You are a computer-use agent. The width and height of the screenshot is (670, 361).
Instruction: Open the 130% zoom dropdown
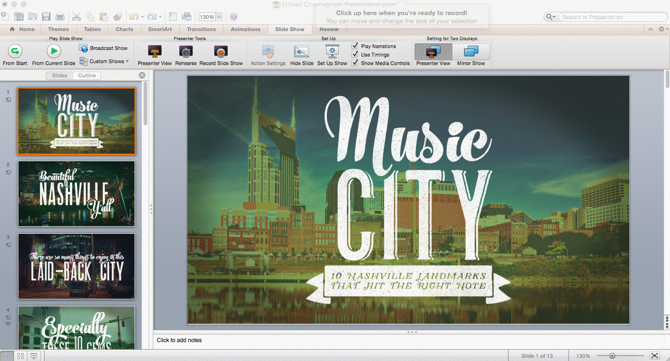click(x=219, y=17)
